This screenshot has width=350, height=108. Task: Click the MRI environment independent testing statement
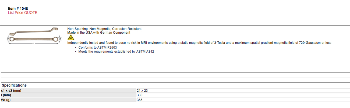pos(199,43)
